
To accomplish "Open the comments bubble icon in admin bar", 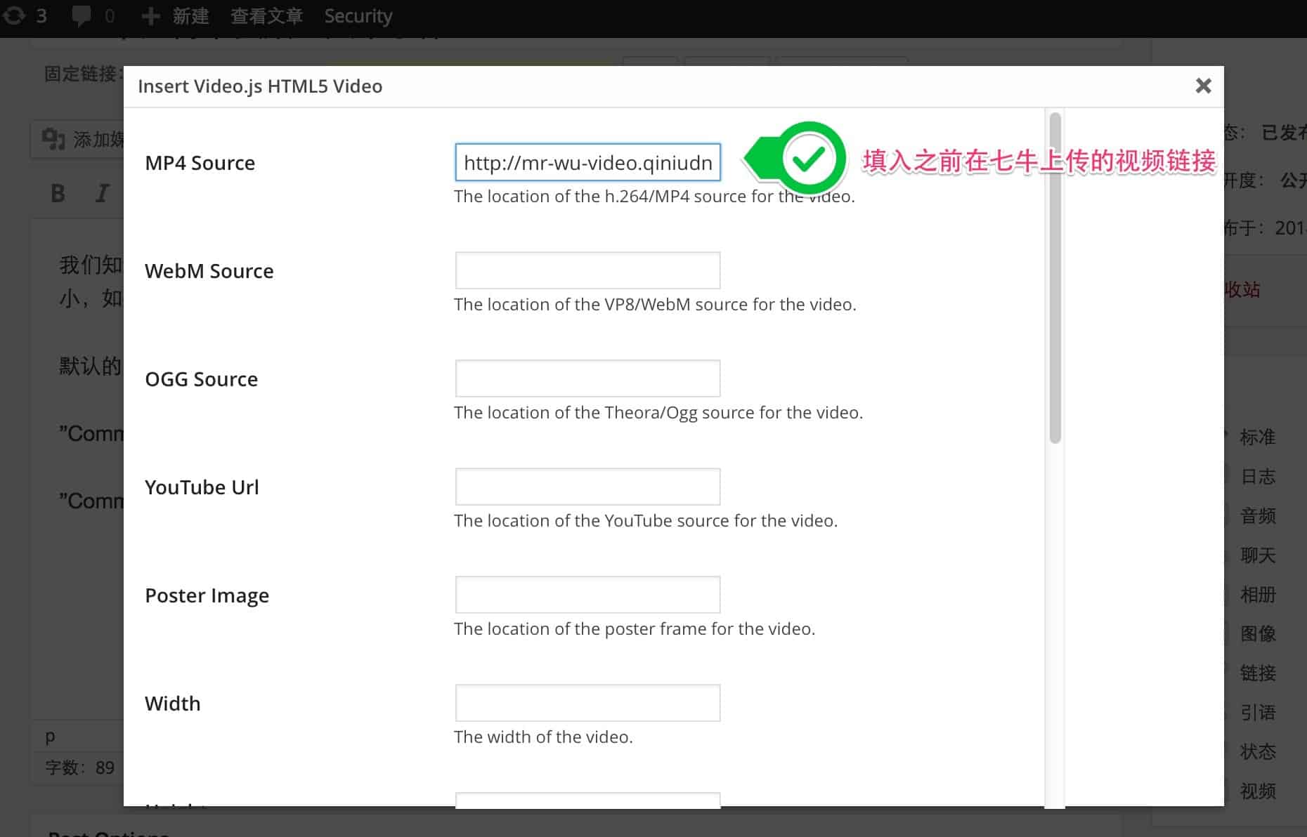I will 82,15.
